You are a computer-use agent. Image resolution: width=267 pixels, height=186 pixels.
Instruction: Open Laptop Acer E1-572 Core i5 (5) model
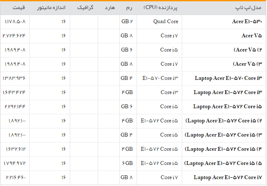point(223,163)
